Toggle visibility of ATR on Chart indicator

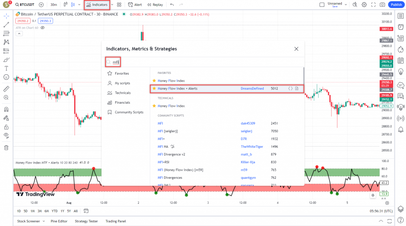[43, 28]
